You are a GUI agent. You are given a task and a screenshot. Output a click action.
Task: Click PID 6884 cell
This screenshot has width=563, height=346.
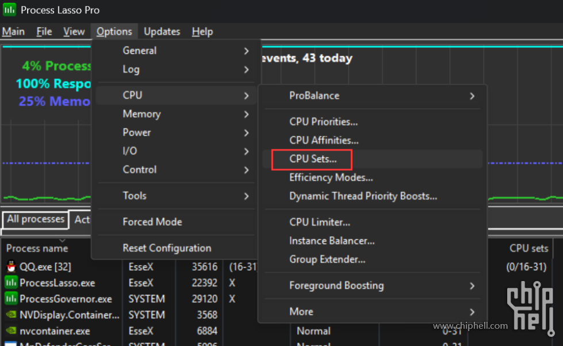tap(207, 331)
